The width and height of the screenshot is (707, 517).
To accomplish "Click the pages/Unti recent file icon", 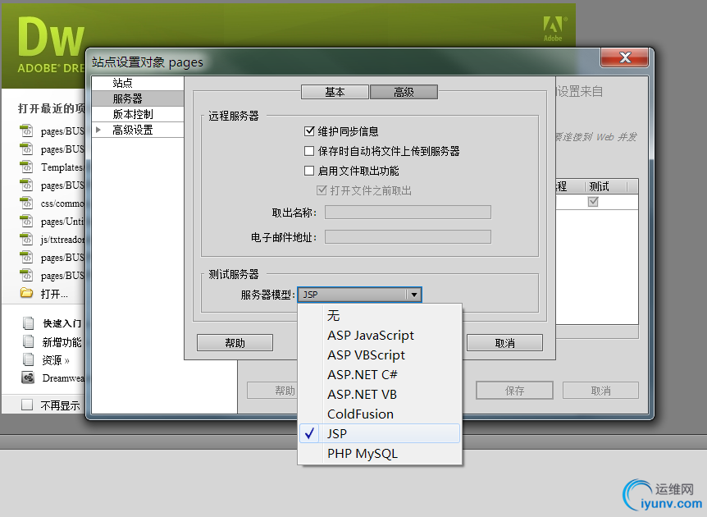I will (x=26, y=221).
